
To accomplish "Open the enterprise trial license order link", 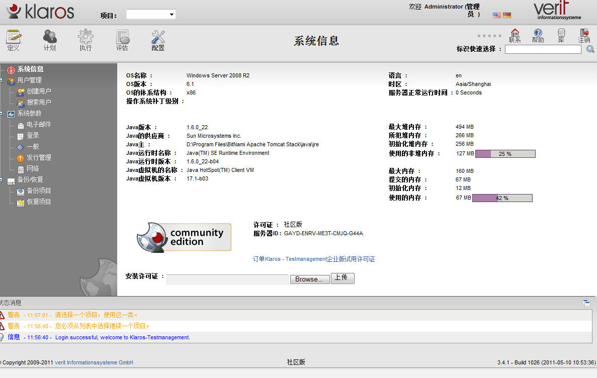I will [314, 259].
